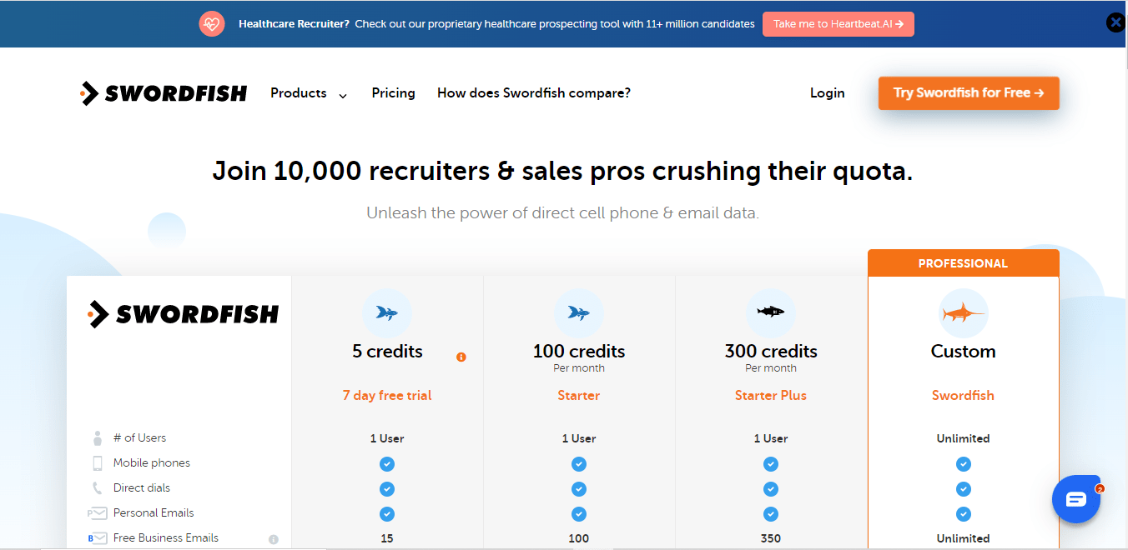Image resolution: width=1128 pixels, height=550 pixels.
Task: Click the Mobile phones checkmark under 7 day free trial
Action: pyautogui.click(x=387, y=464)
